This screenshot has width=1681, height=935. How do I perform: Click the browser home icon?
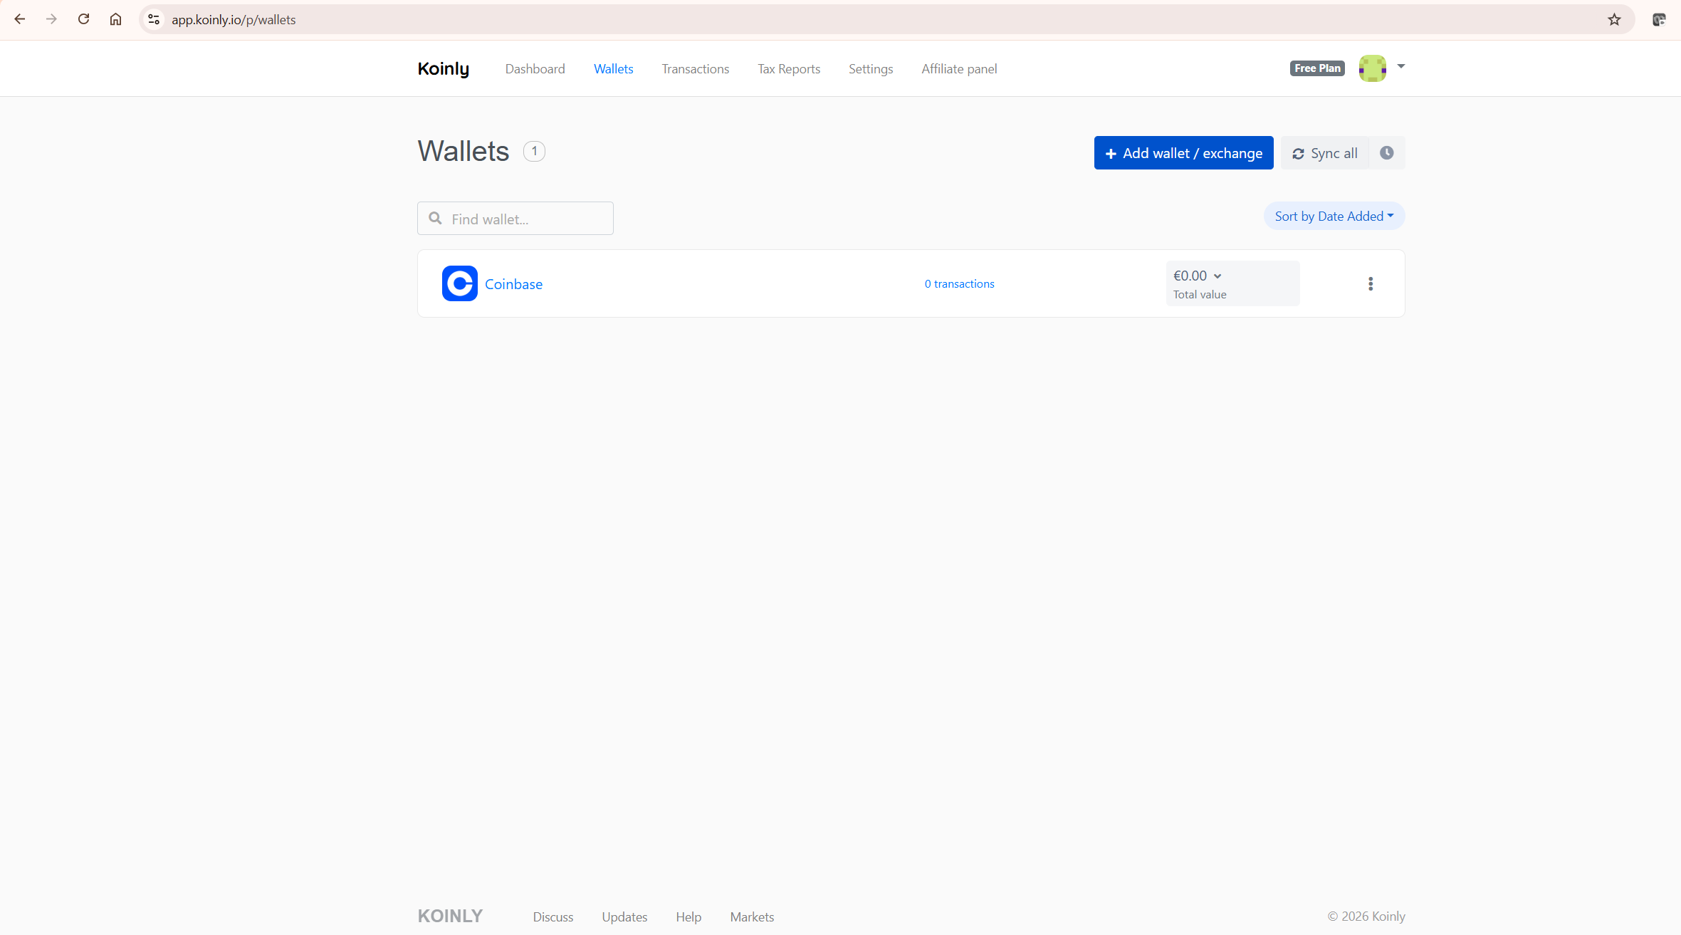click(x=115, y=19)
